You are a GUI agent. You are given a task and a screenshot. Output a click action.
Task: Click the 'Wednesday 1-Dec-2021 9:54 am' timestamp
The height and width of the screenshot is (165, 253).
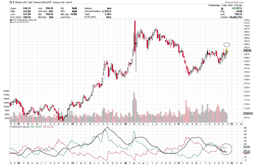[225, 5]
